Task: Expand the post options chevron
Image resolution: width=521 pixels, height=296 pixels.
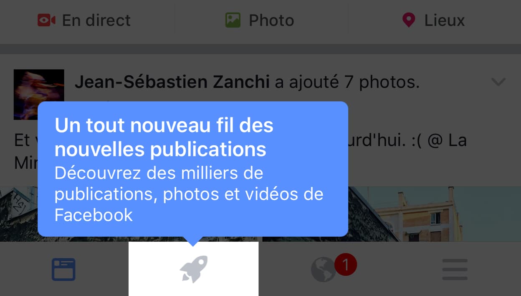Action: 498,82
